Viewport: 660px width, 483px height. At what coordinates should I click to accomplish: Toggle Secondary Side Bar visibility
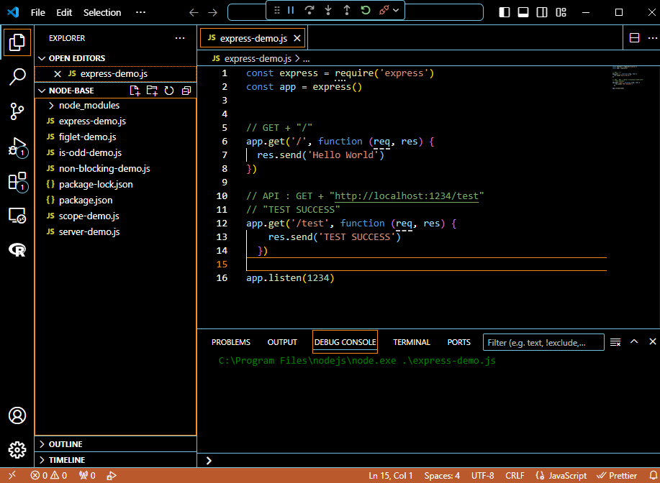coord(542,13)
